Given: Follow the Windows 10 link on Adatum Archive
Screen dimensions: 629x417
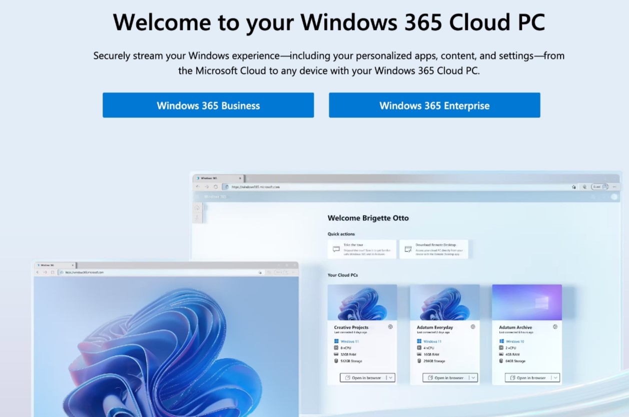Looking at the screenshot, I should pos(515,341).
